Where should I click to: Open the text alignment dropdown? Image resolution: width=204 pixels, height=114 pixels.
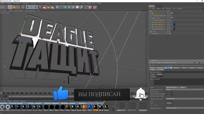(x=185, y=90)
